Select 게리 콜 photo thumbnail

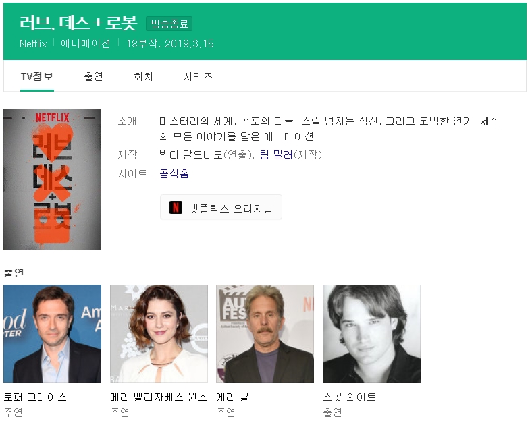265,333
